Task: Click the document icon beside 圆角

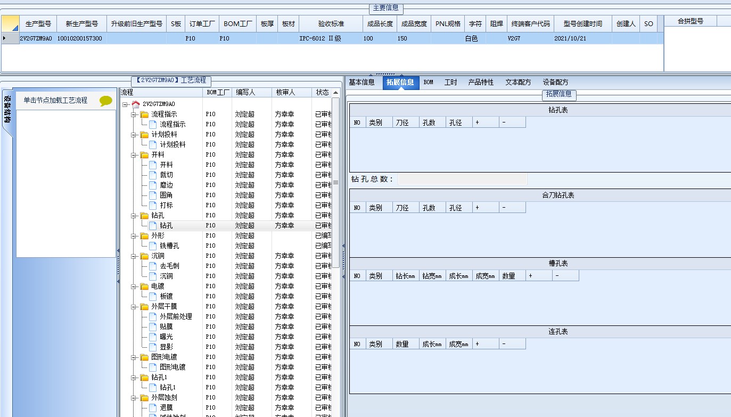Action: point(153,195)
